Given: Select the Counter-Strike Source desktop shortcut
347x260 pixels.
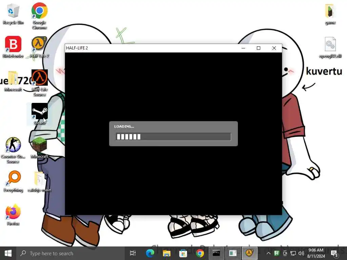Looking at the screenshot, I should click(x=13, y=150).
